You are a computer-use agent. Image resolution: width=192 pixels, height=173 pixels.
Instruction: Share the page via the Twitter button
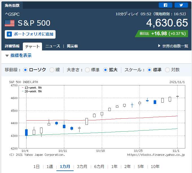click(181, 5)
